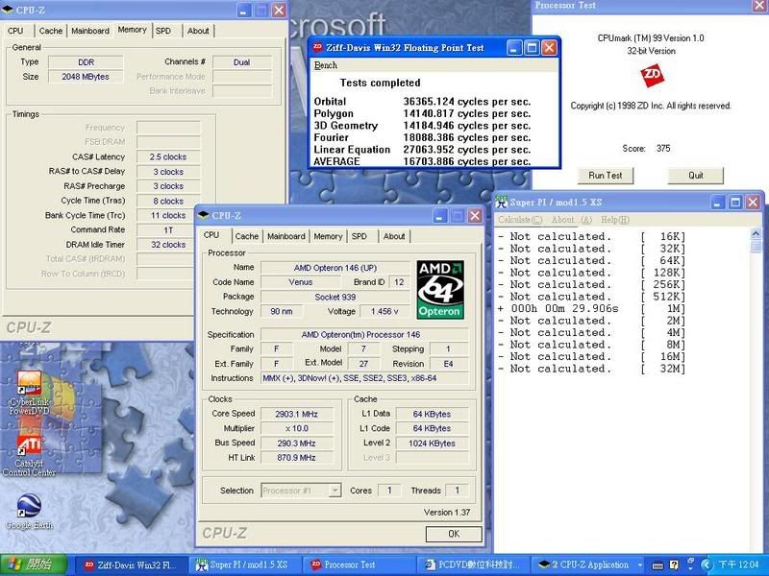
Task: Click the front CPU-Z window title icon
Action: [204, 215]
